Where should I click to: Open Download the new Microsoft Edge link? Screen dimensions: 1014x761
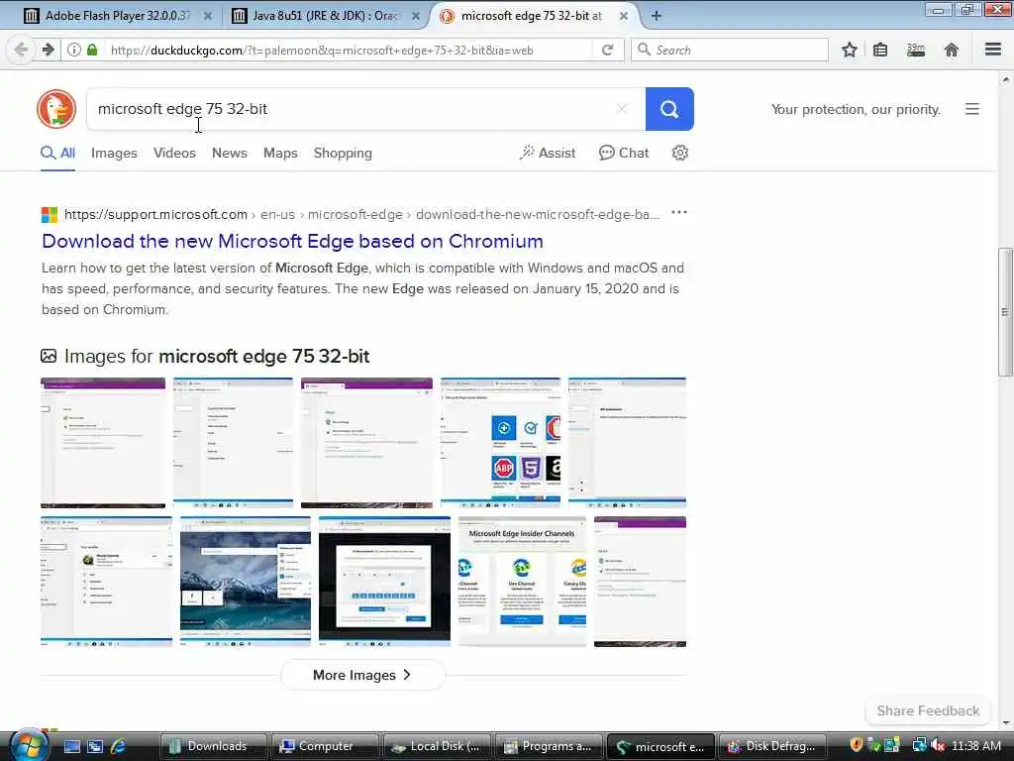292,241
